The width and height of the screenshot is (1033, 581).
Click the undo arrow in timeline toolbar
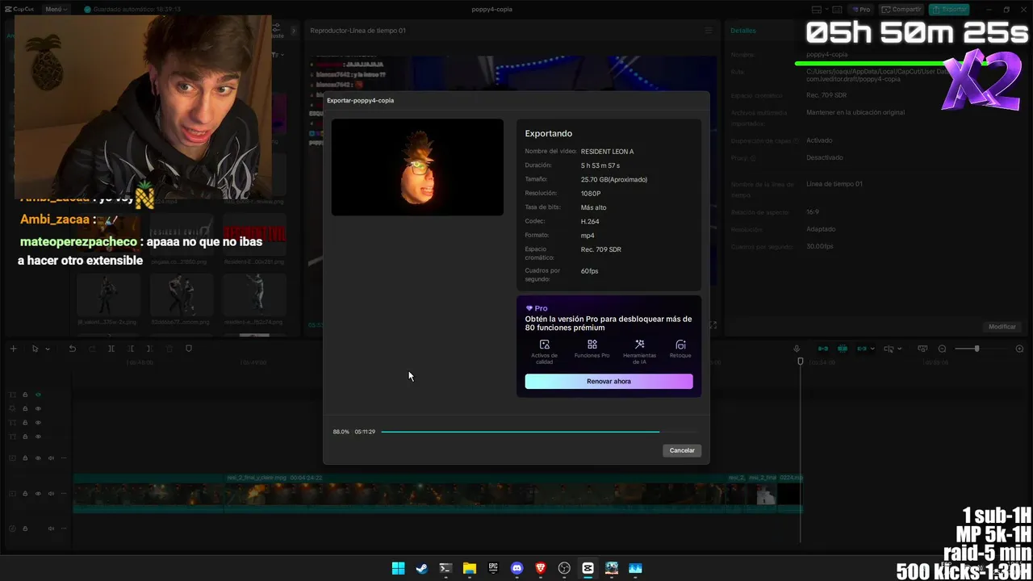click(x=72, y=349)
